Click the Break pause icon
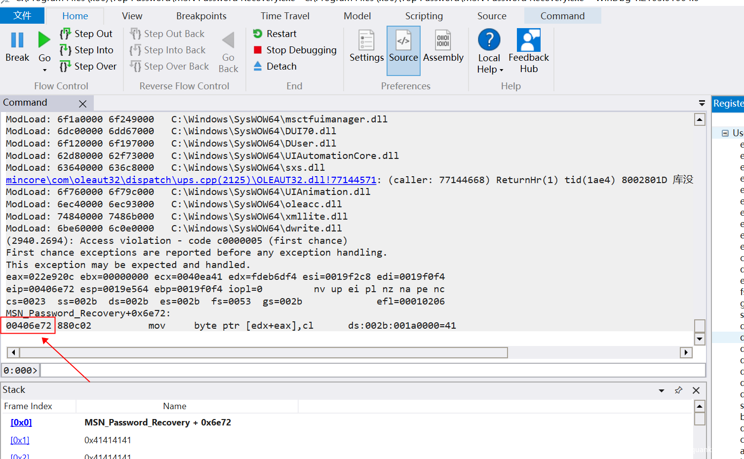 click(x=17, y=40)
